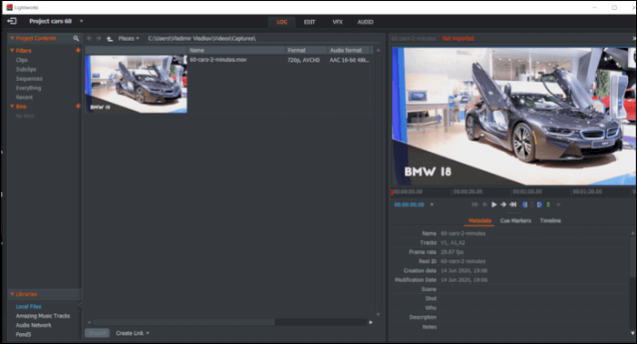637x344 pixels.
Task: Select the BMW I8 clip thumbnail
Action: coord(136,84)
